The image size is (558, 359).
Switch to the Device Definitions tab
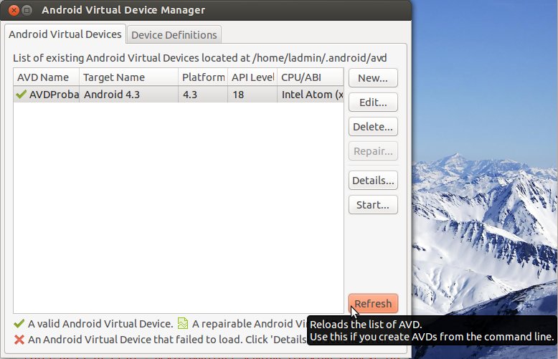(x=174, y=35)
